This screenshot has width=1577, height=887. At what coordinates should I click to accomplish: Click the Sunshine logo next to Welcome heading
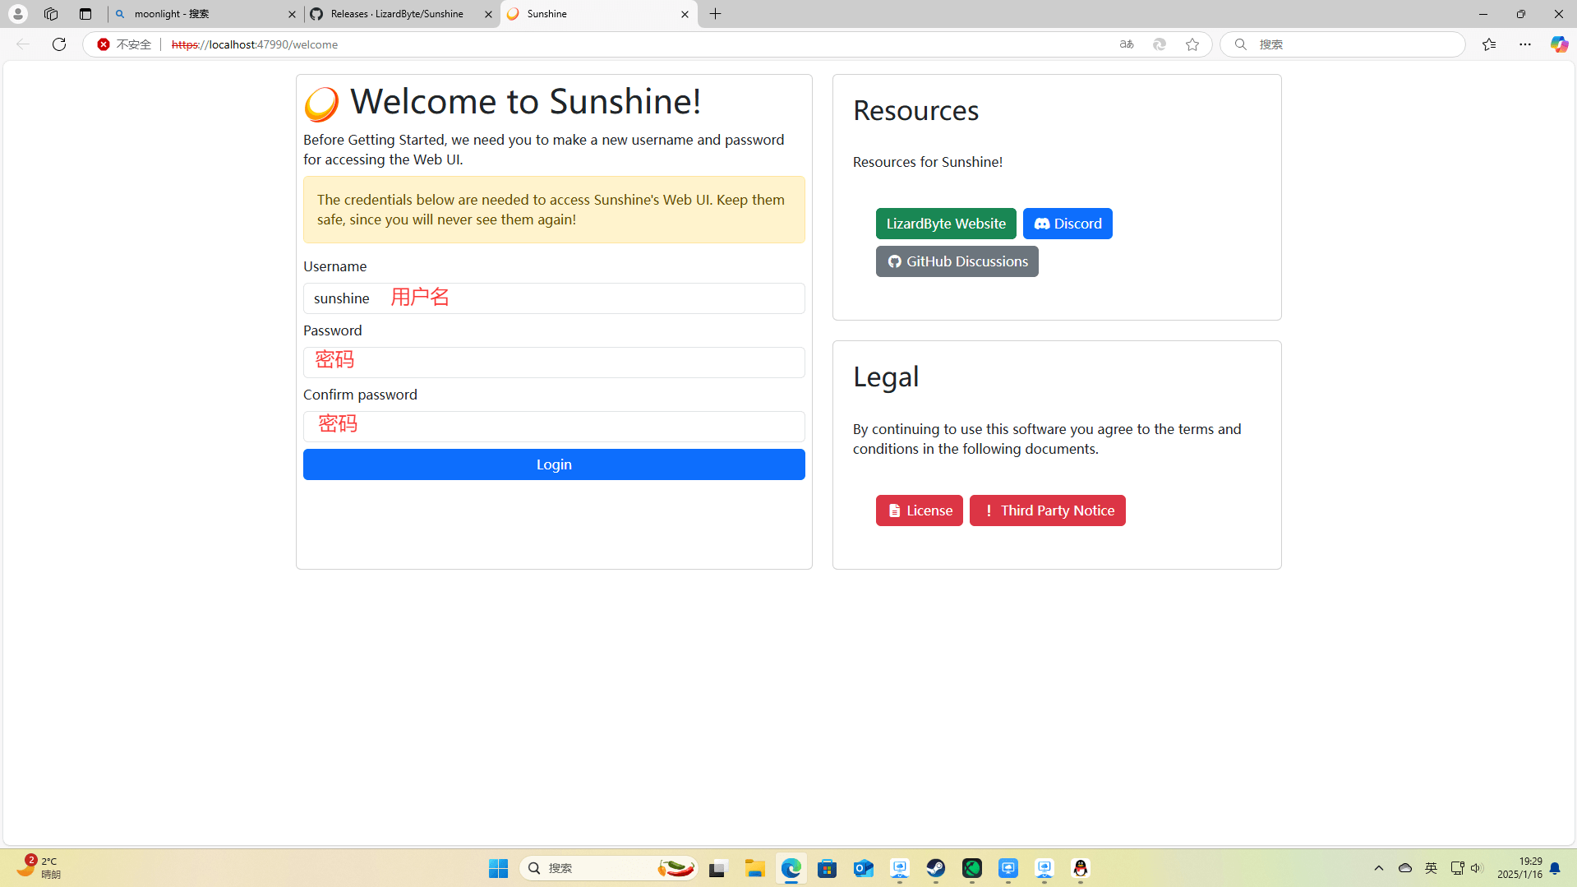coord(321,104)
